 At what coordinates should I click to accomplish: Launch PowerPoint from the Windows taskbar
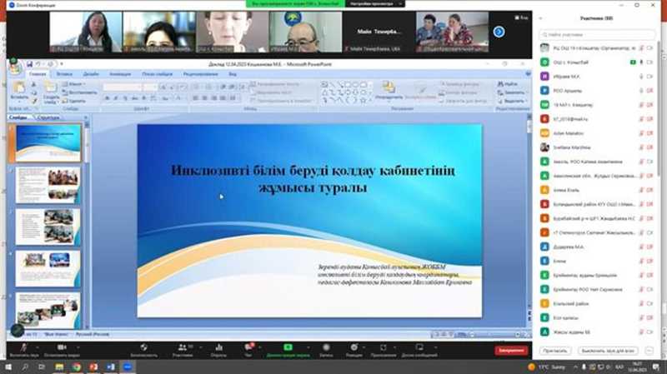(x=93, y=367)
